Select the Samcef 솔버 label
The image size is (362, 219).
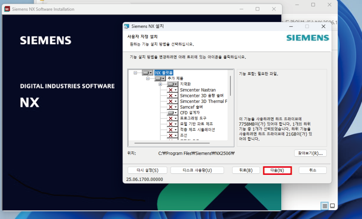tap(191, 107)
